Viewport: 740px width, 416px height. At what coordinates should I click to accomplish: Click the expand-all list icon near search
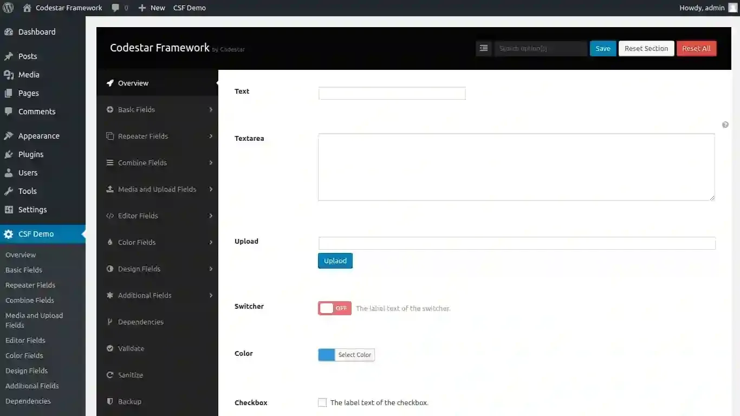pos(484,48)
